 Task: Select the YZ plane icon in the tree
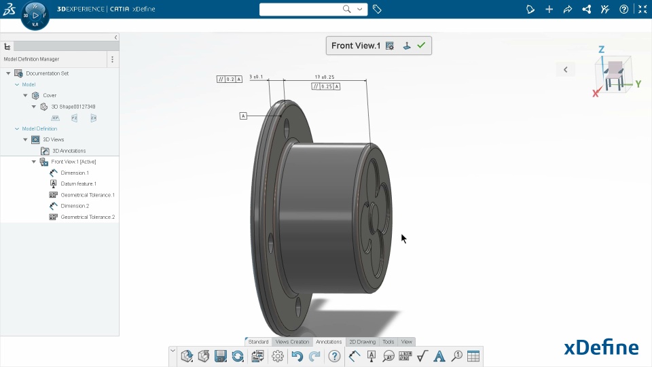coord(74,118)
